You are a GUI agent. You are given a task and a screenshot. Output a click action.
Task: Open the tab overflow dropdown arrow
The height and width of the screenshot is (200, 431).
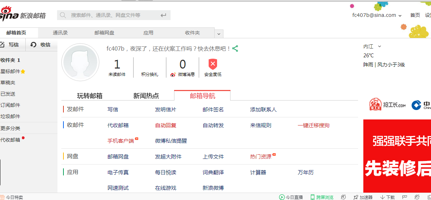(x=219, y=34)
